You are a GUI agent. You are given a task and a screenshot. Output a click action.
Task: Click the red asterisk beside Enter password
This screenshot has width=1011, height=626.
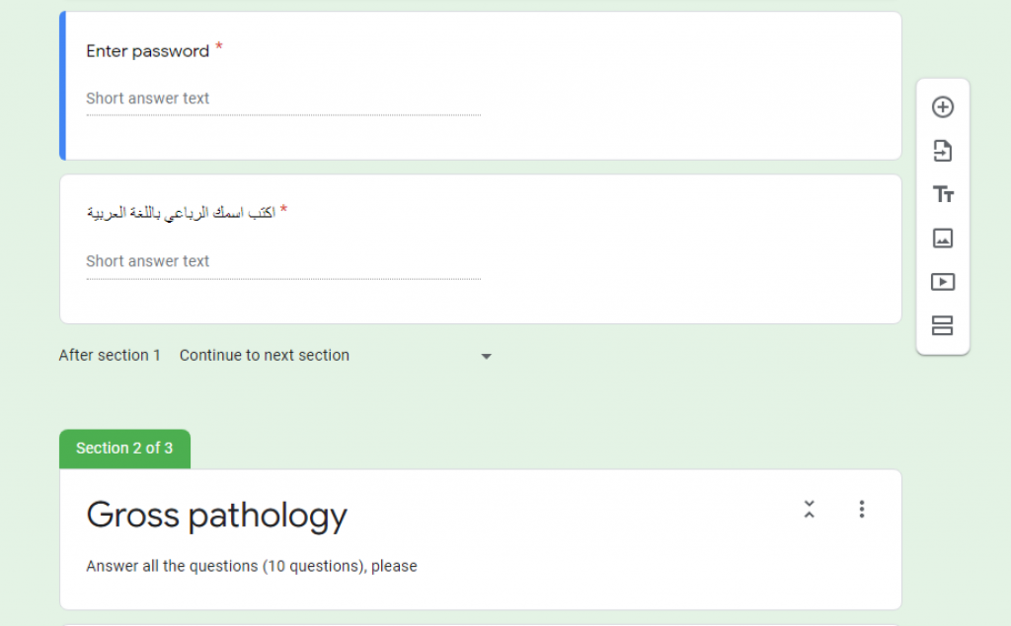click(x=219, y=46)
